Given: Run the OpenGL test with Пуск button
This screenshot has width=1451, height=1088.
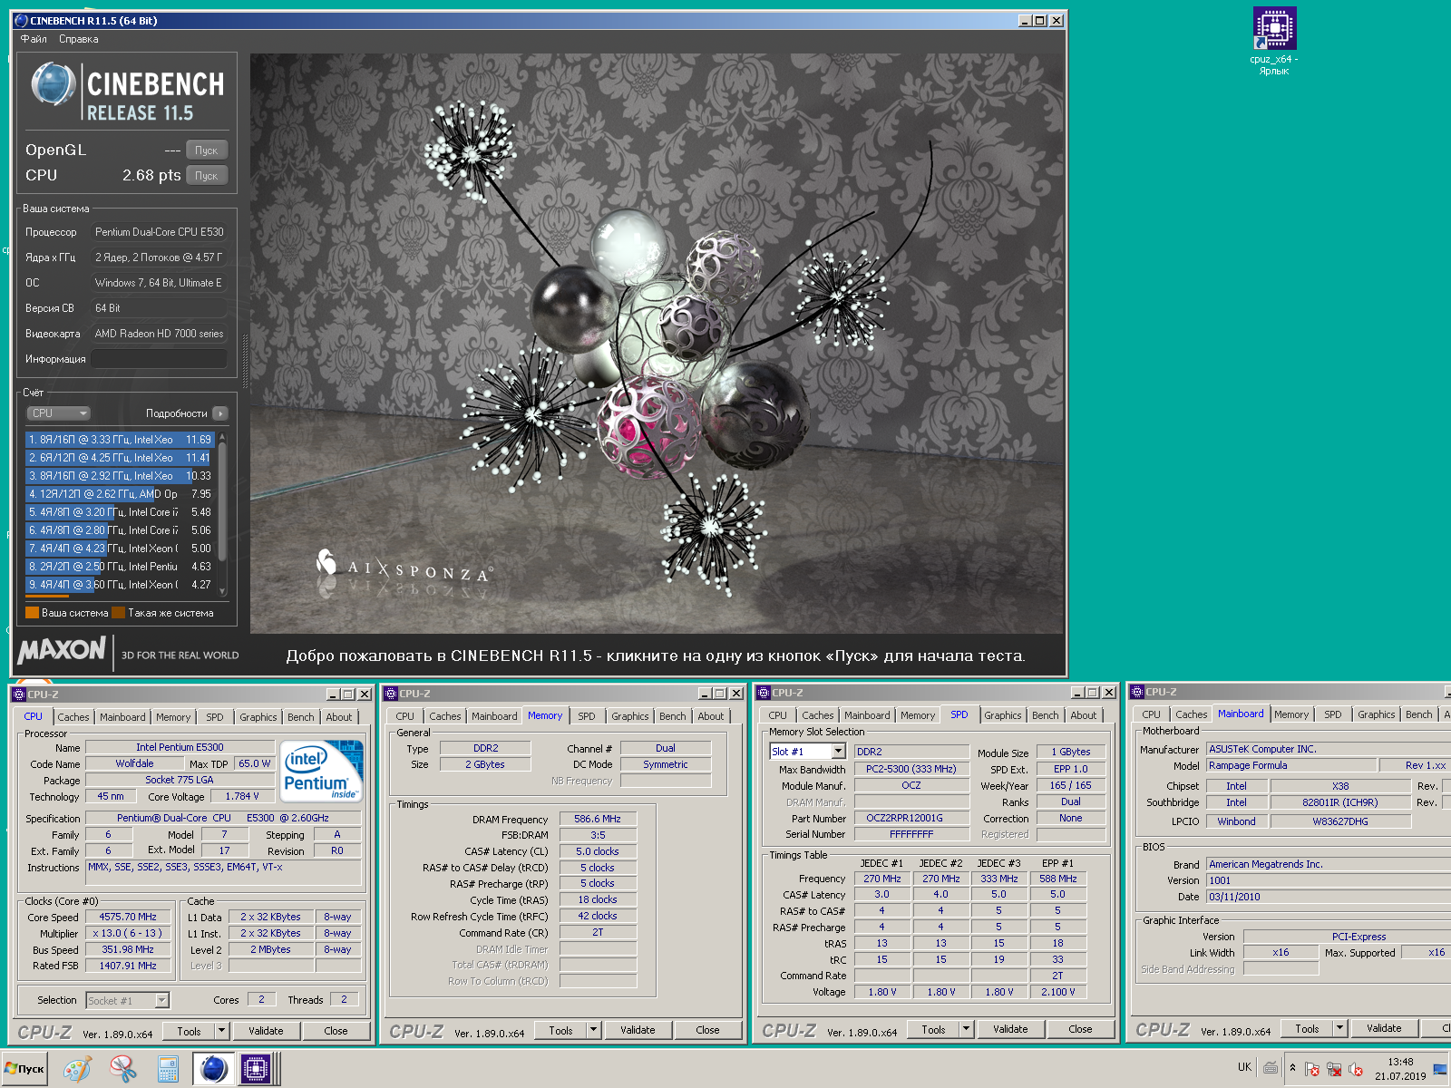Looking at the screenshot, I should pos(207,151).
